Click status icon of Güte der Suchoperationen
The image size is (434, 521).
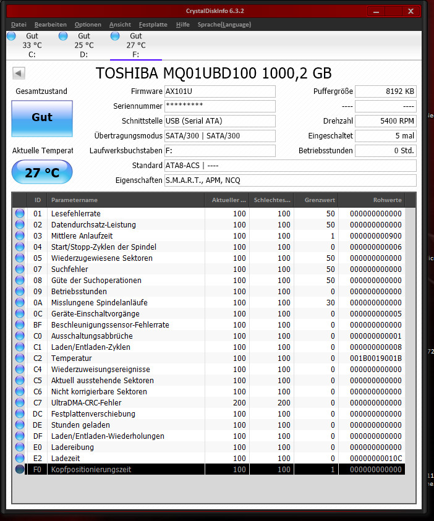click(x=20, y=280)
